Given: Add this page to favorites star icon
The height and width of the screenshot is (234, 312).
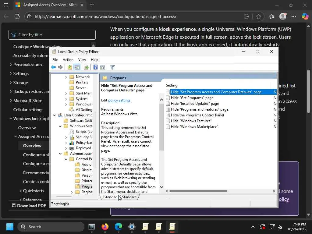Looking at the screenshot, I should 258,16.
